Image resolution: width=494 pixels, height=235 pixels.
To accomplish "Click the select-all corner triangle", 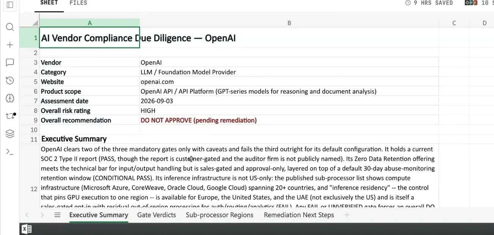I will [35, 23].
